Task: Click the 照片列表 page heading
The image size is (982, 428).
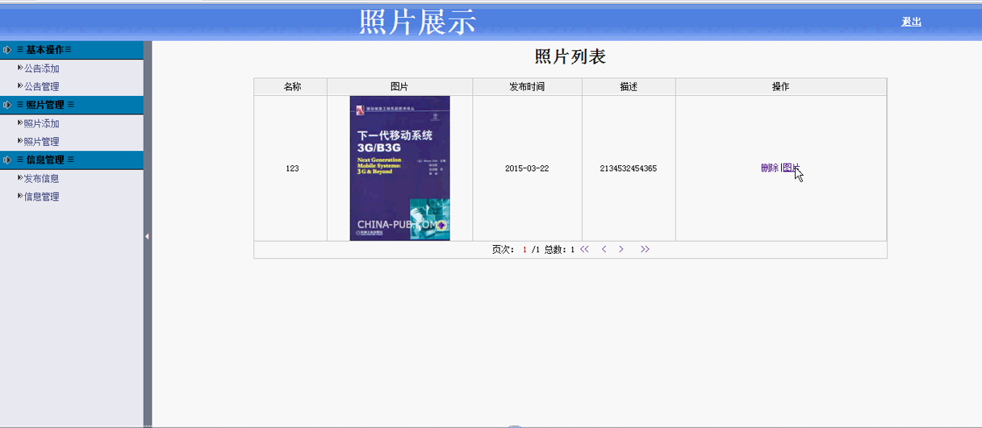Action: tap(570, 56)
